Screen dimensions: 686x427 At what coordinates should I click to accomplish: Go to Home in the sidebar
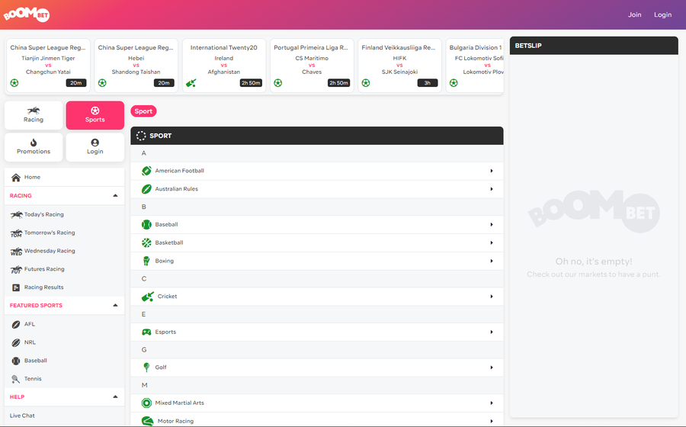click(64, 177)
